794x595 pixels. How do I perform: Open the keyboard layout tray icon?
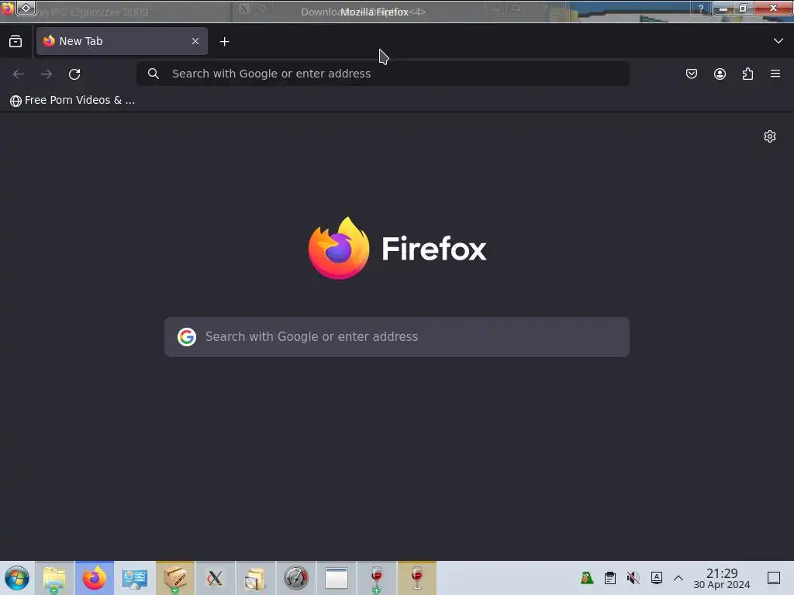[656, 578]
